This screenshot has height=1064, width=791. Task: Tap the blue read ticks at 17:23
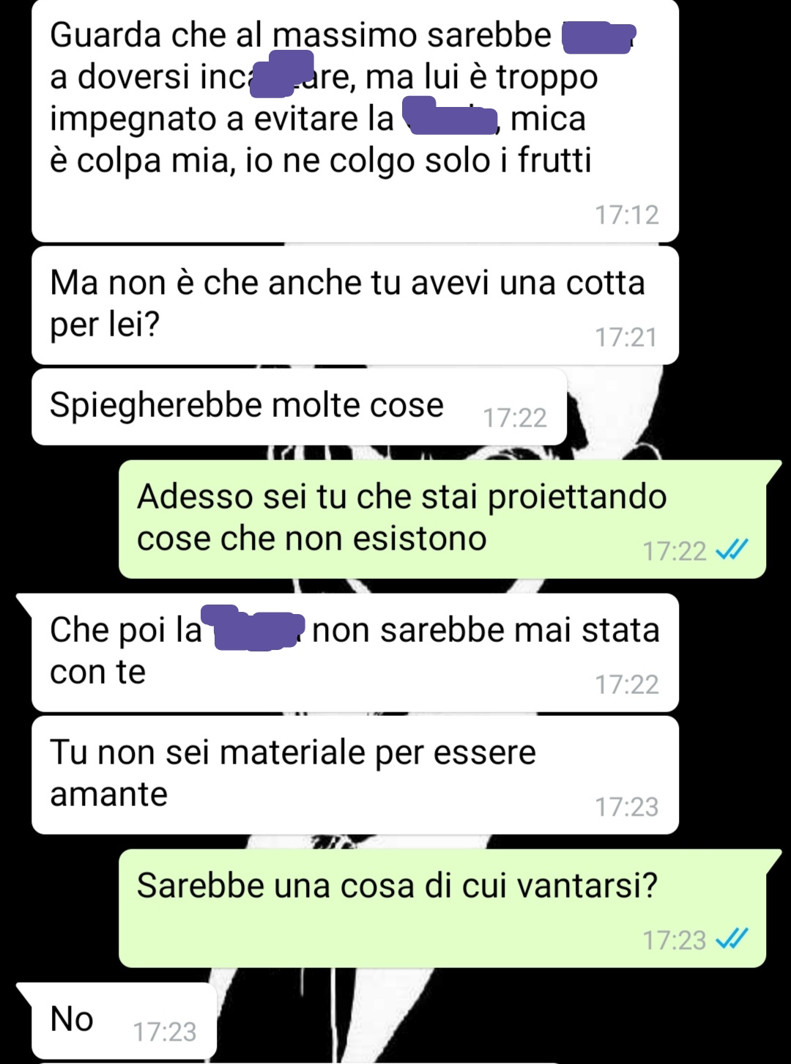pos(732,939)
